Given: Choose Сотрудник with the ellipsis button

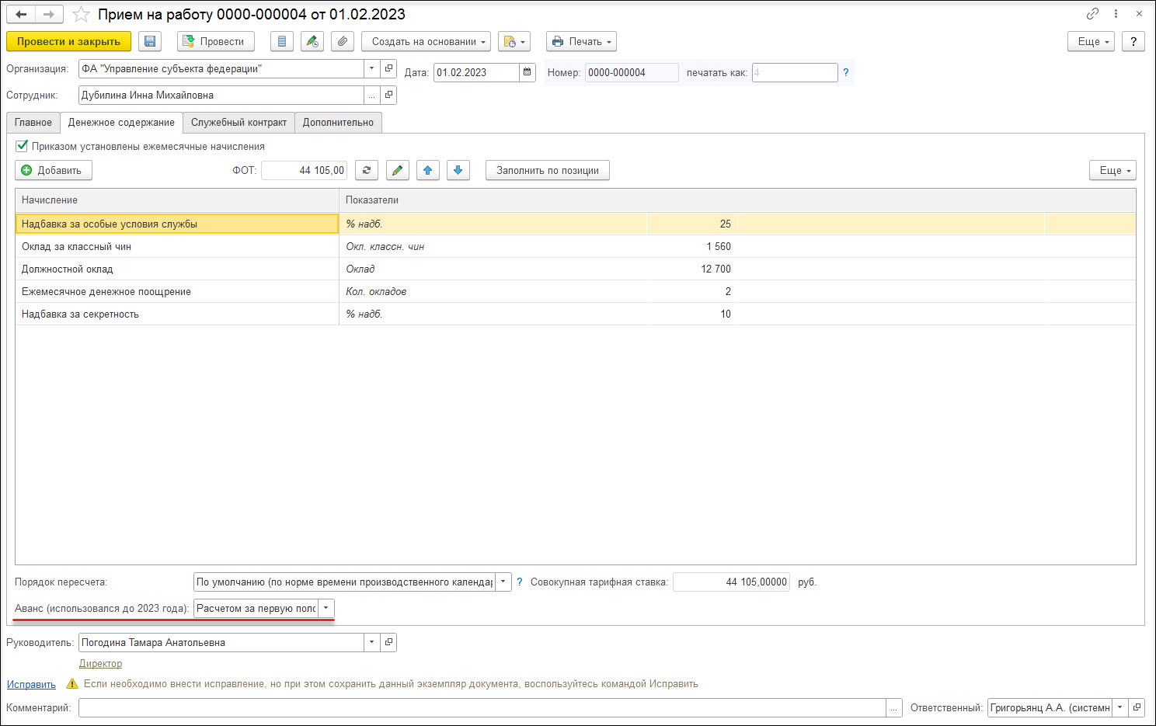Looking at the screenshot, I should coord(372,95).
